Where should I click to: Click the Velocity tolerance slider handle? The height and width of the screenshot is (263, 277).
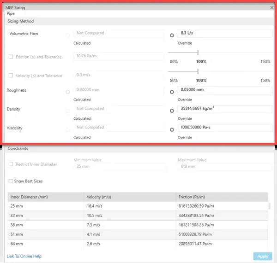[x=198, y=71]
